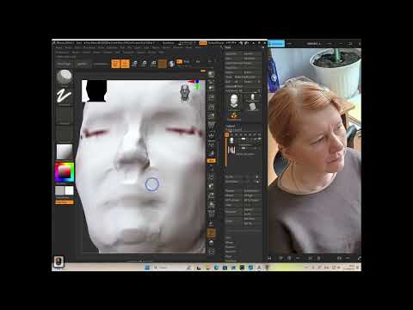Viewport: 413px width, 310px height.
Task: Open the empty alpha slot below stroke
Action: coord(64,115)
